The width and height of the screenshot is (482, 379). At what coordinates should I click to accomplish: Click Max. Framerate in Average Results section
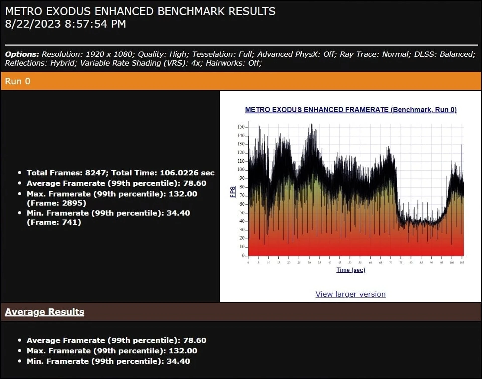click(x=112, y=351)
